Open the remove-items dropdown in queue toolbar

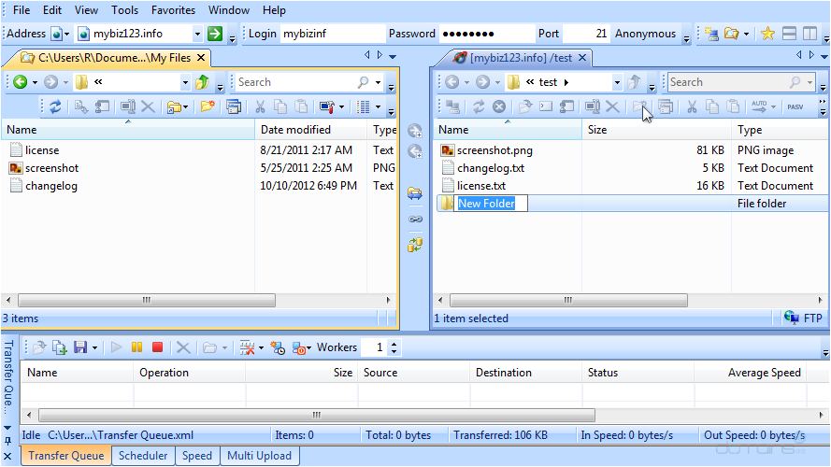[x=262, y=347]
